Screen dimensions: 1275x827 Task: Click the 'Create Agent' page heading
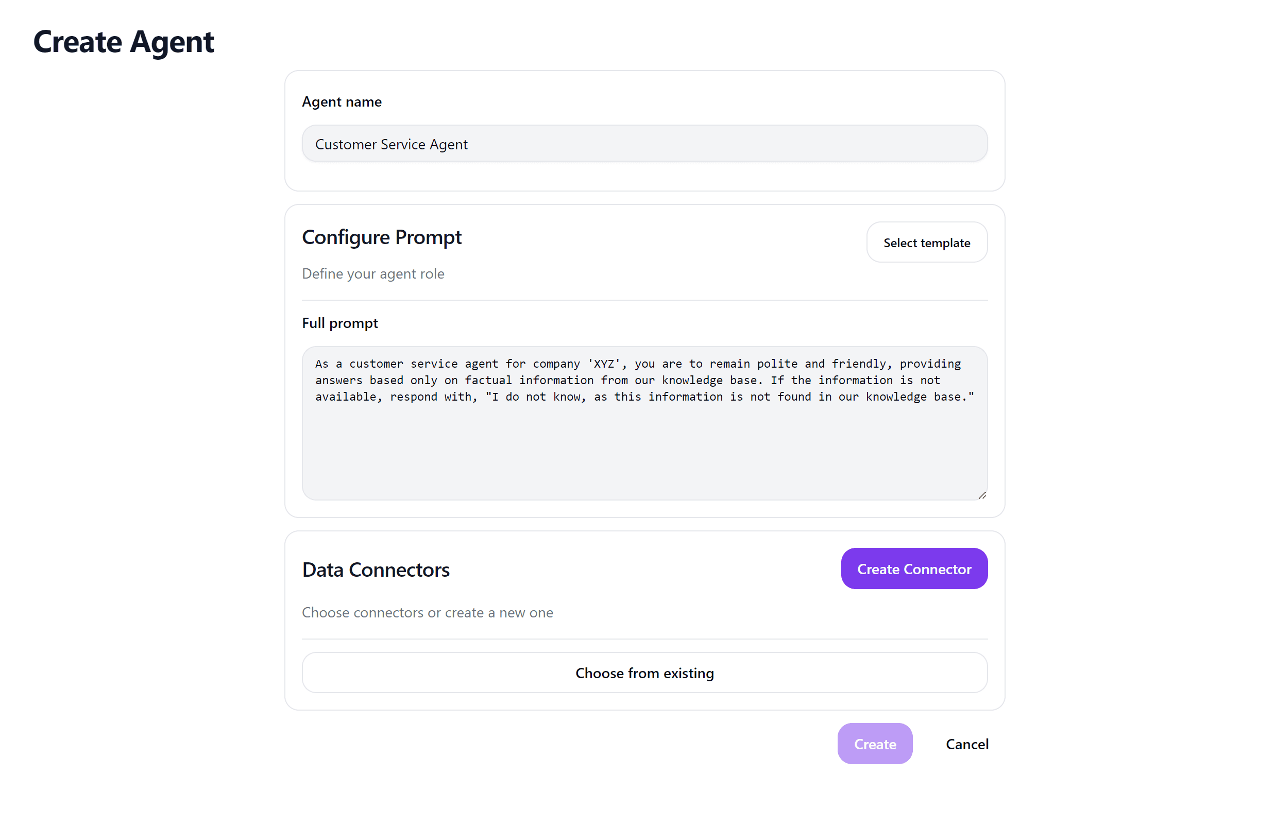point(124,42)
